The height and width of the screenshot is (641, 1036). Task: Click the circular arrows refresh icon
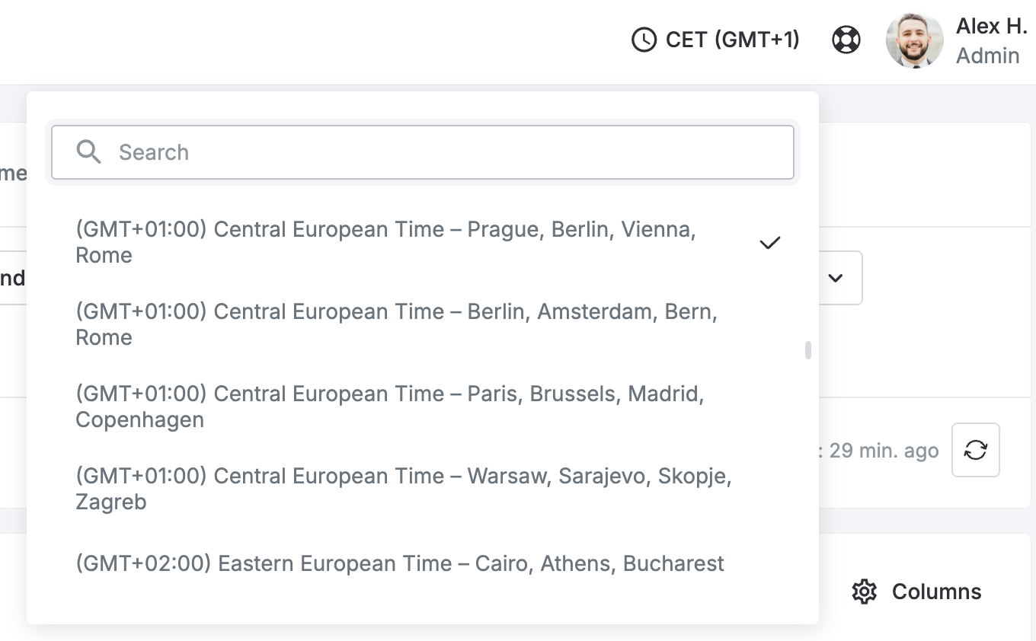click(976, 451)
